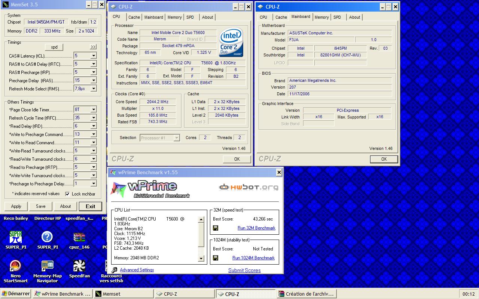Open the CAS# Latency (tCL) dropdown
The width and height of the screenshot is (479, 299).
tap(94, 56)
